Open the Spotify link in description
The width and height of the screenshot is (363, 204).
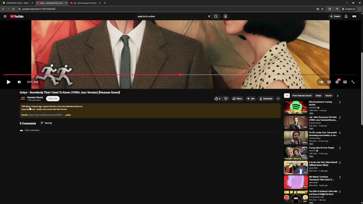coord(45,115)
